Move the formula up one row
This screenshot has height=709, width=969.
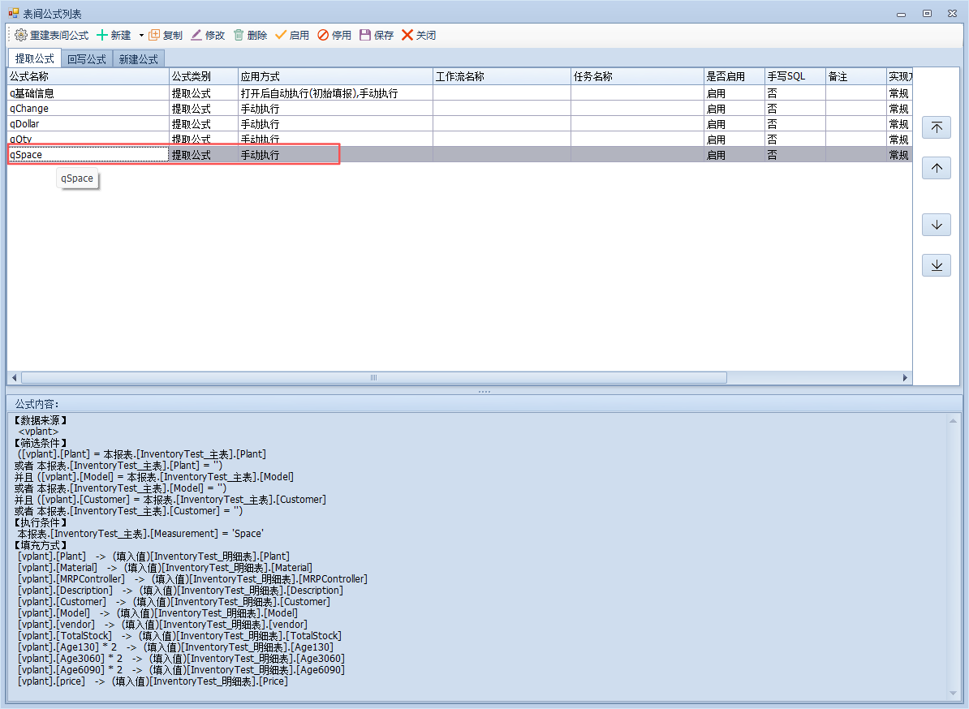[937, 168]
